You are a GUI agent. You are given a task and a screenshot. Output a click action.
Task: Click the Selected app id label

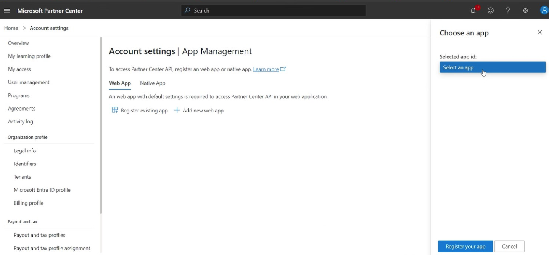click(458, 56)
